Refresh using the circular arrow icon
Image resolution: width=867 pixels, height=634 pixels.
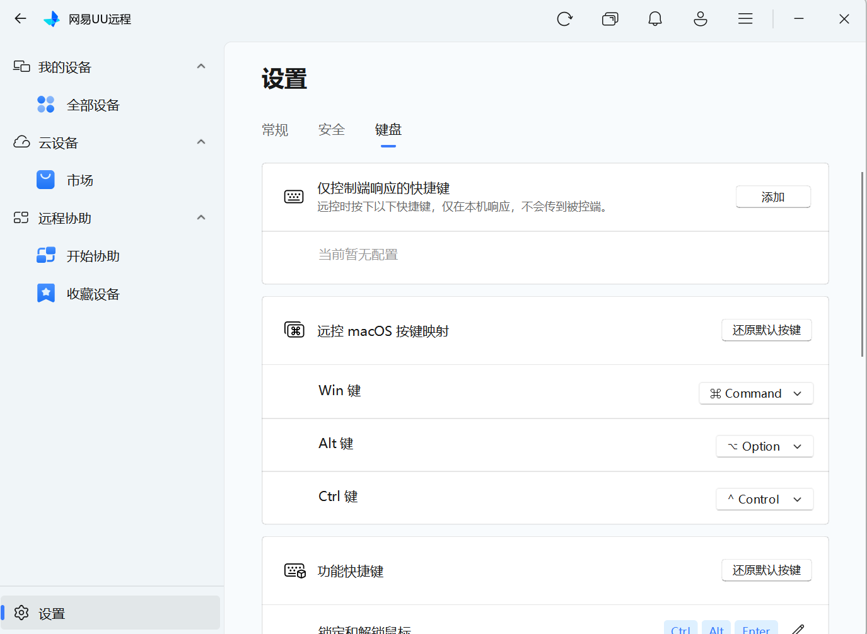click(x=564, y=19)
